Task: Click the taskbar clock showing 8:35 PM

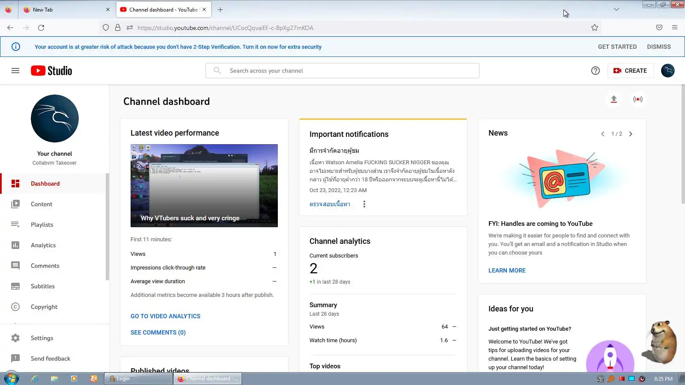Action: click(x=663, y=379)
